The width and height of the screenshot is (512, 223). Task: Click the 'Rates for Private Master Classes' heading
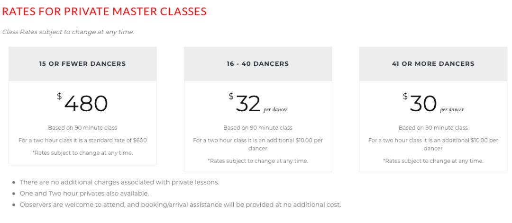tap(104, 11)
